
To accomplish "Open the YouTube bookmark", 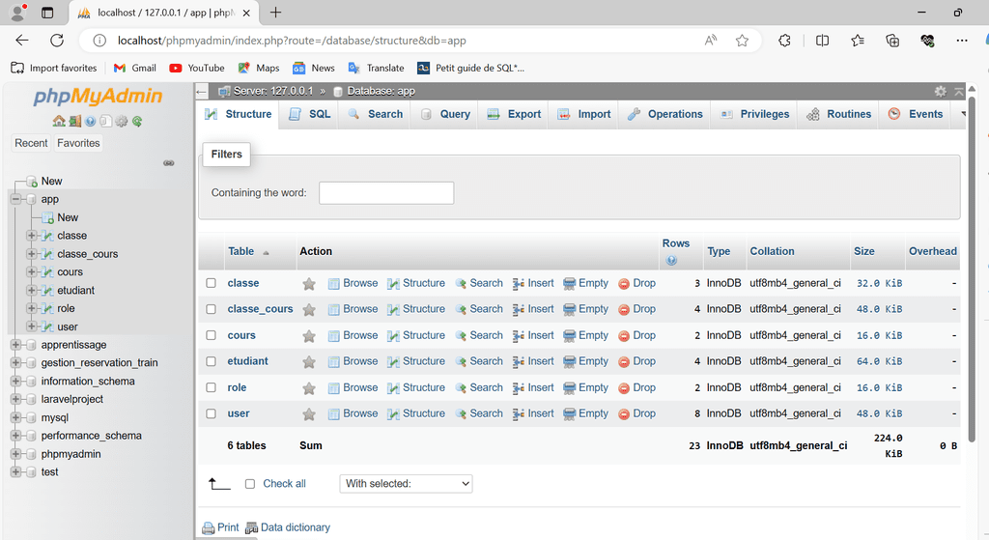I will click(x=197, y=69).
